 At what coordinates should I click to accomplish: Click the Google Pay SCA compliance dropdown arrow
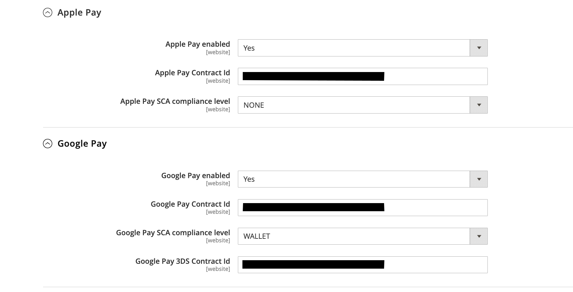click(478, 236)
